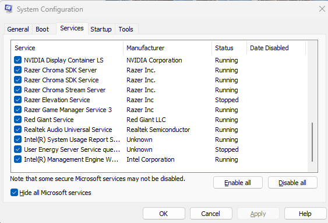Open Help for System Configuration
Screen dimensions: 328x223
pos(305,214)
